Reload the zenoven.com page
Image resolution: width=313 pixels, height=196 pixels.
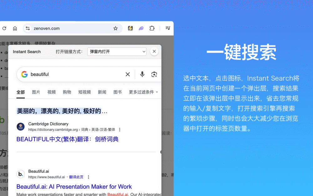point(4,29)
